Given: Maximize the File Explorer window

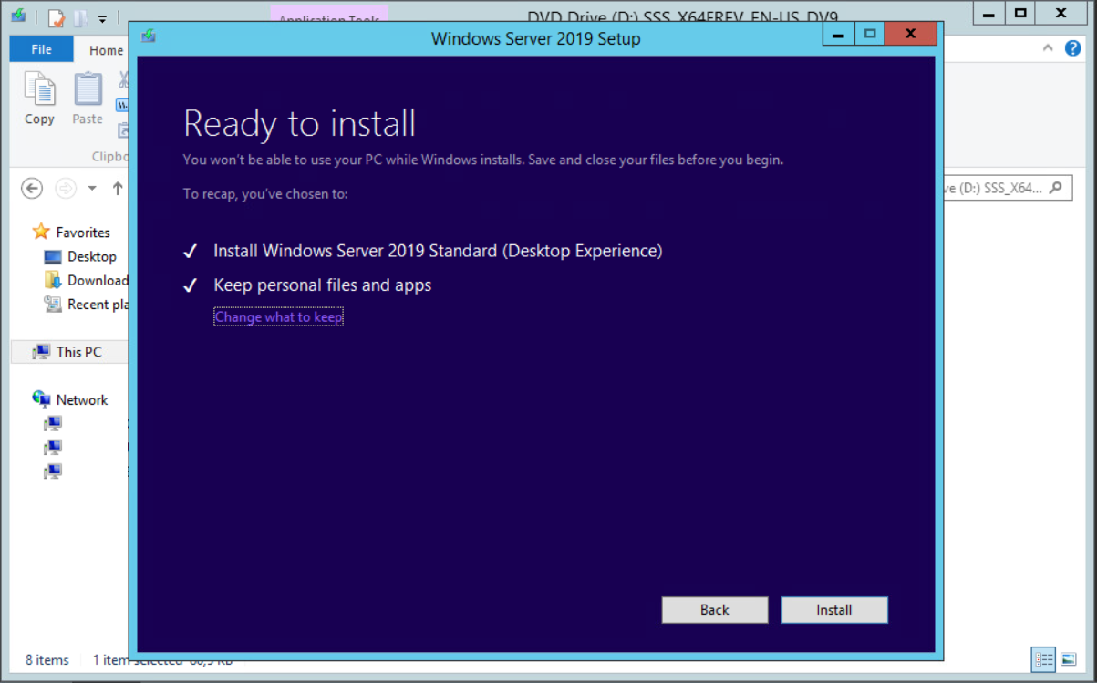Looking at the screenshot, I should click(1019, 14).
